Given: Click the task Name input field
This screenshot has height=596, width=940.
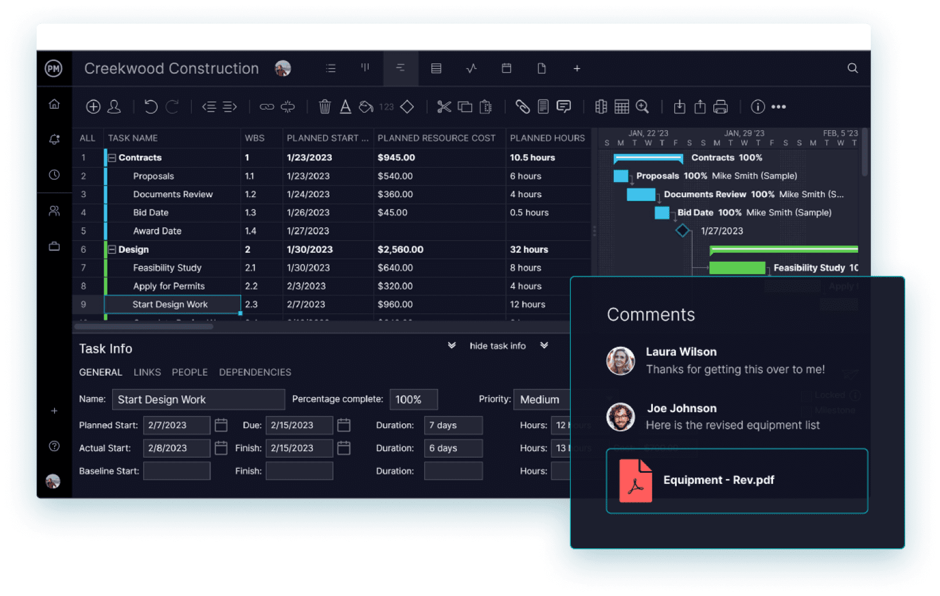Looking at the screenshot, I should coord(198,399).
